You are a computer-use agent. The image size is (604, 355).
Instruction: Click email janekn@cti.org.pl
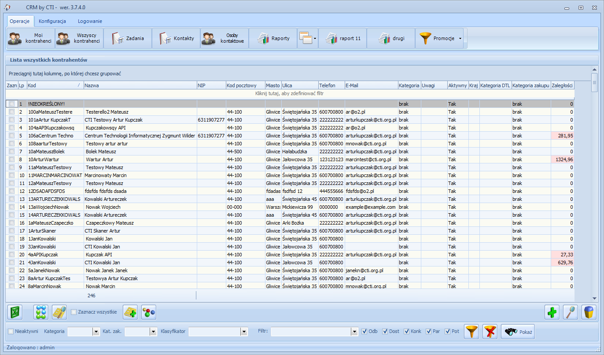365,270
